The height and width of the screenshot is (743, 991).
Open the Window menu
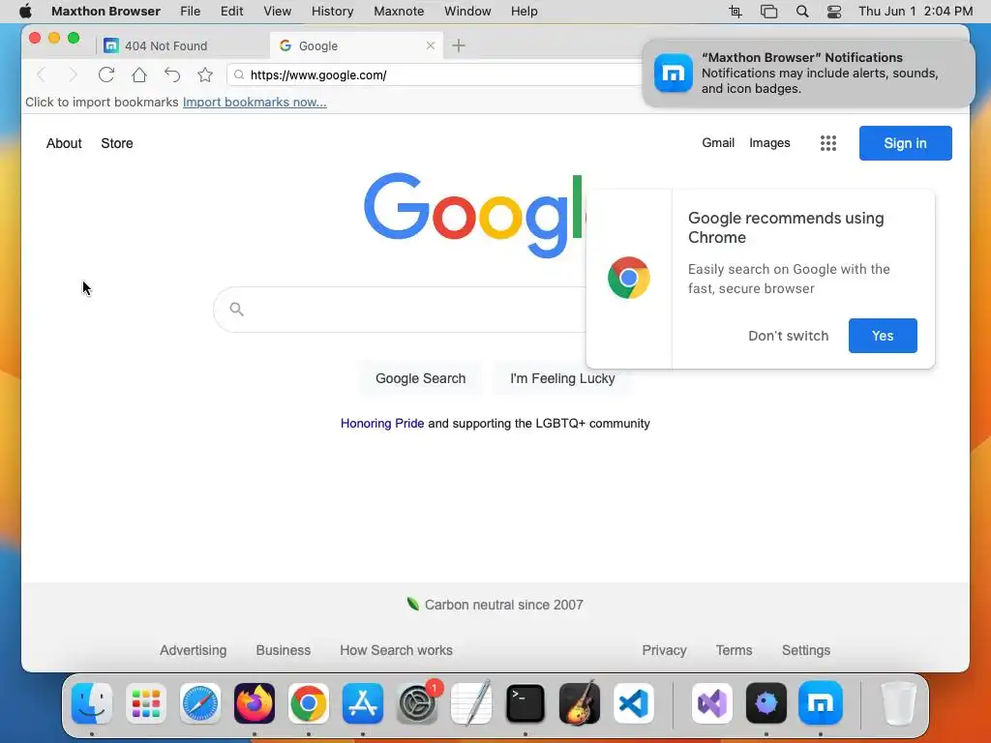click(x=467, y=11)
